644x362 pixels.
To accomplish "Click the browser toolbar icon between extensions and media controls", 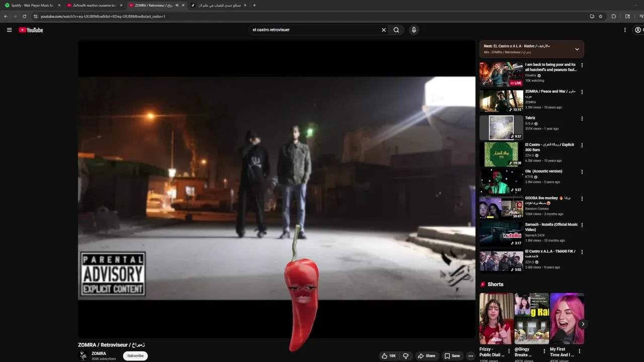I will click(627, 16).
